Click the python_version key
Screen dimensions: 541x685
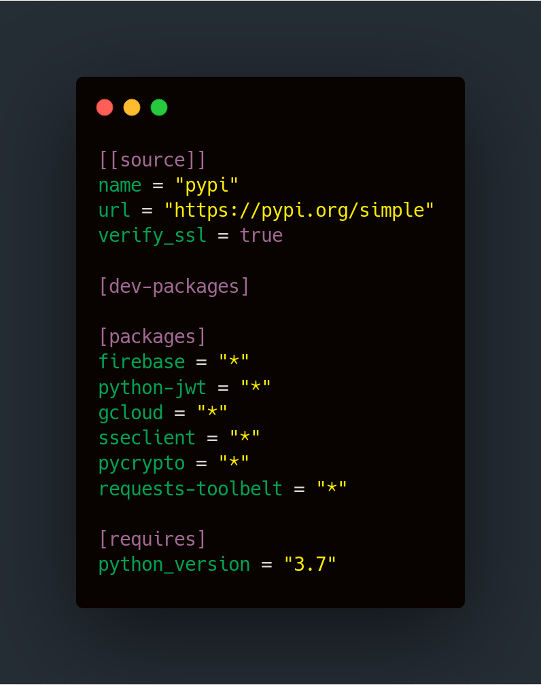[174, 565]
